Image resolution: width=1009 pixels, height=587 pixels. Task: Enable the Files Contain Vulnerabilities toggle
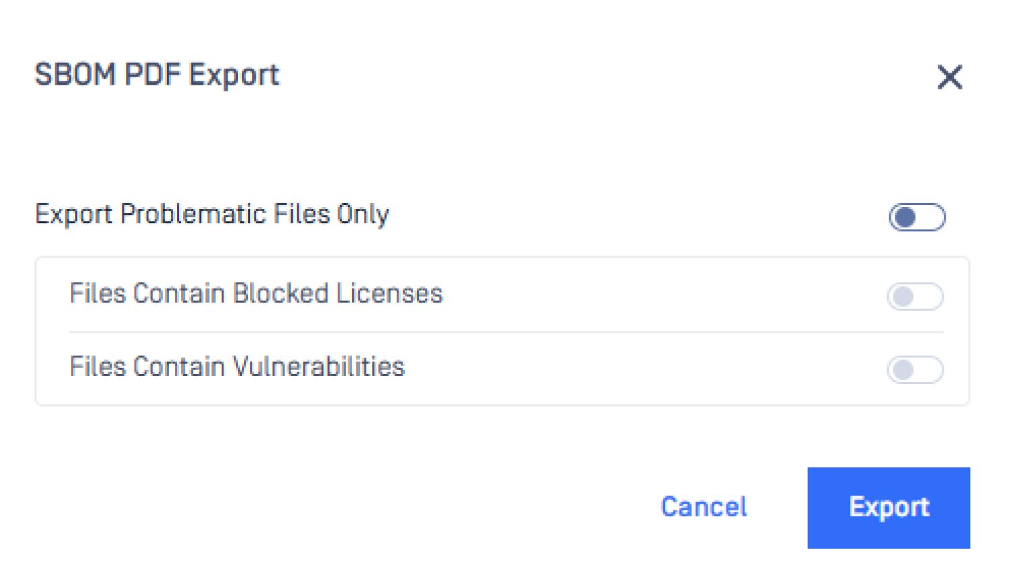pos(915,369)
